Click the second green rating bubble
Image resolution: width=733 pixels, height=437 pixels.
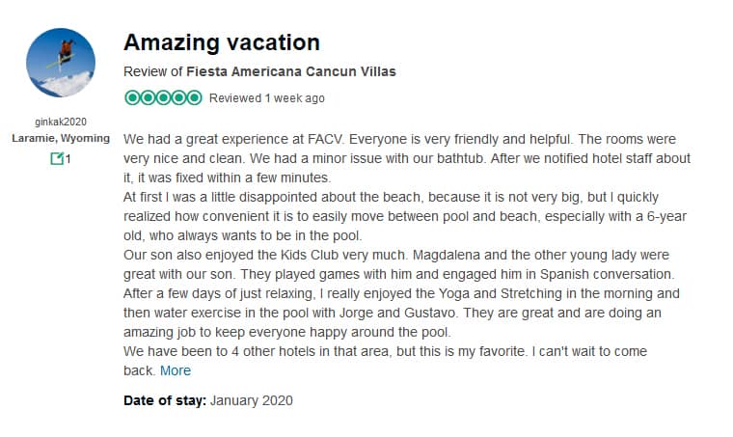pyautogui.click(x=148, y=97)
